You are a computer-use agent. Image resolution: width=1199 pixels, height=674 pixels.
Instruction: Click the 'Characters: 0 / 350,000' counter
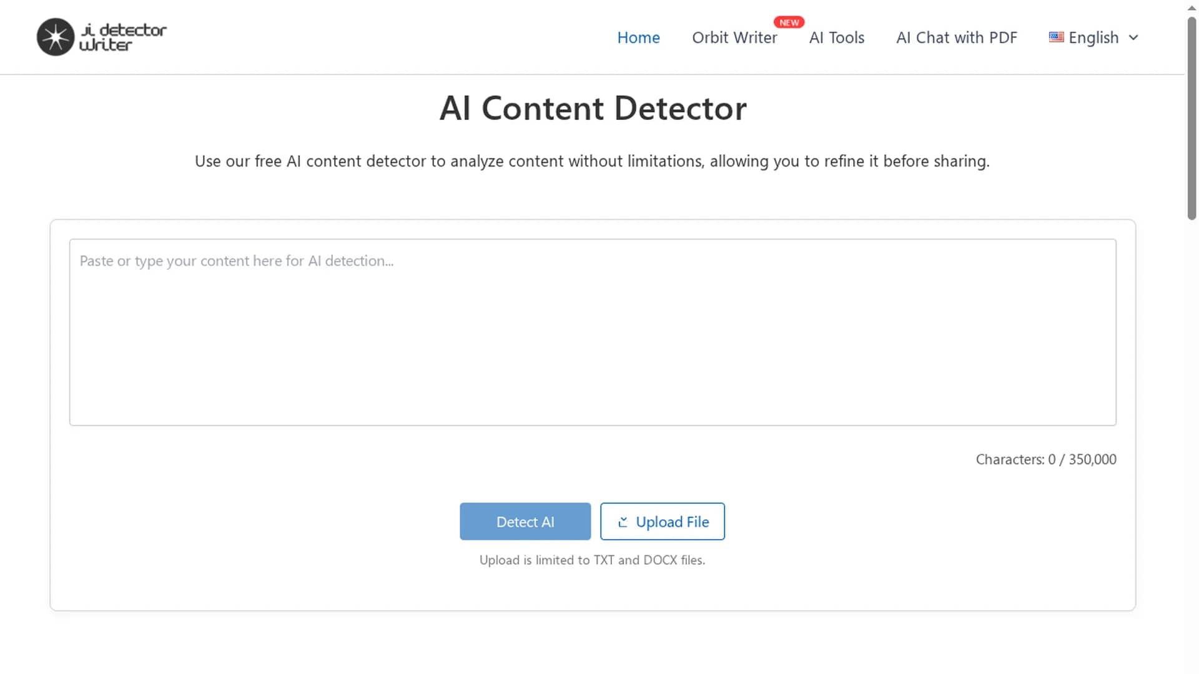[x=1046, y=459]
